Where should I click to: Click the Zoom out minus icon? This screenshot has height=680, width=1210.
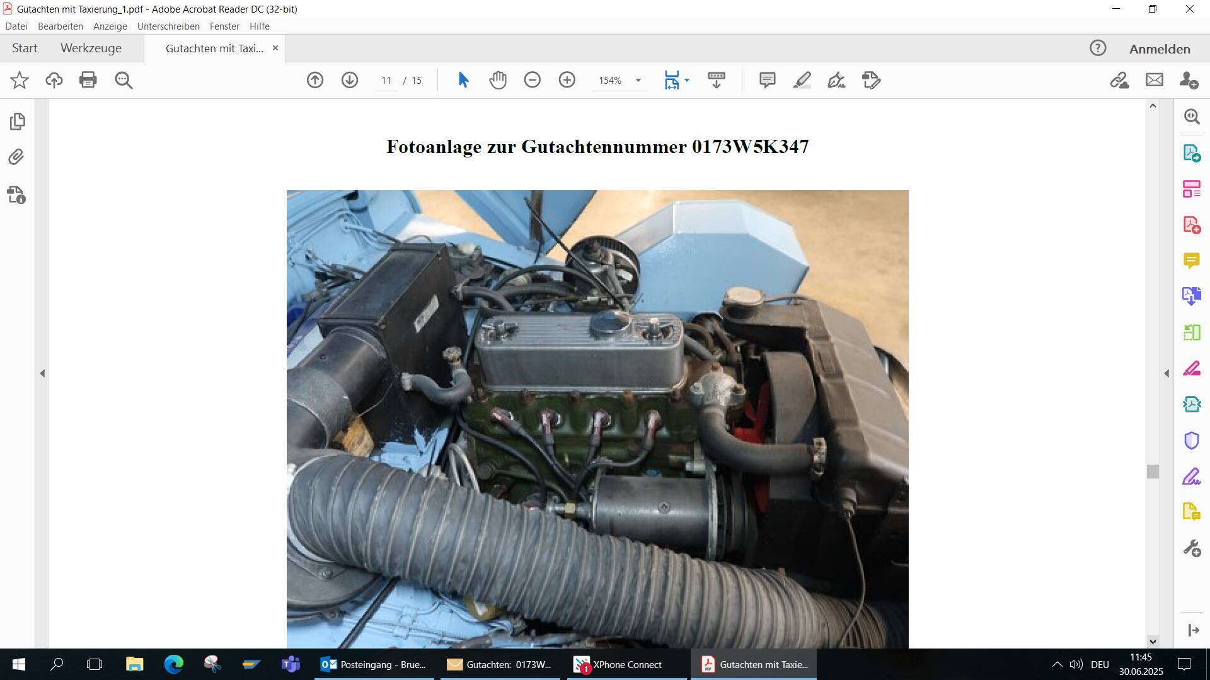click(533, 80)
